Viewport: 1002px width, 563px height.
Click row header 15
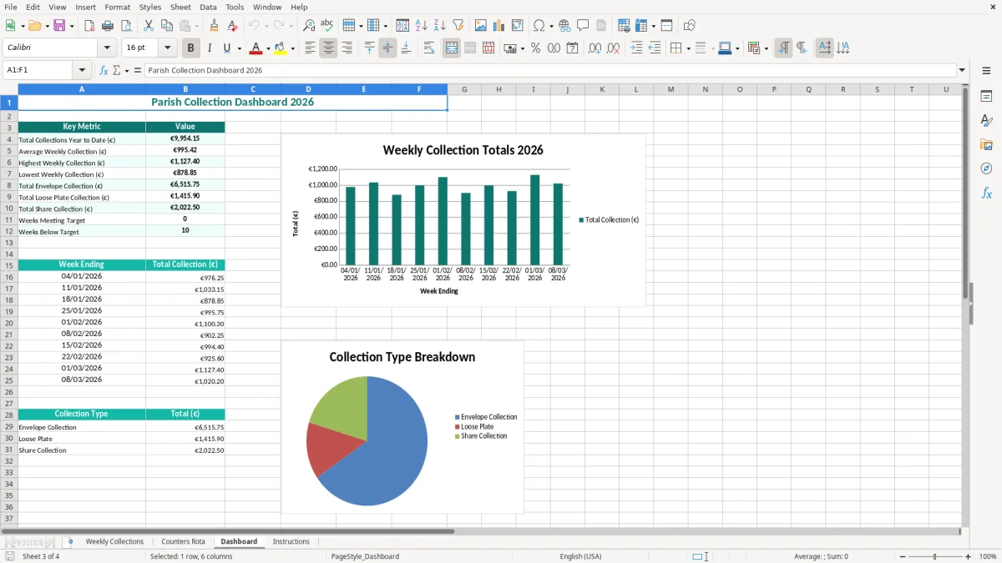pos(9,265)
